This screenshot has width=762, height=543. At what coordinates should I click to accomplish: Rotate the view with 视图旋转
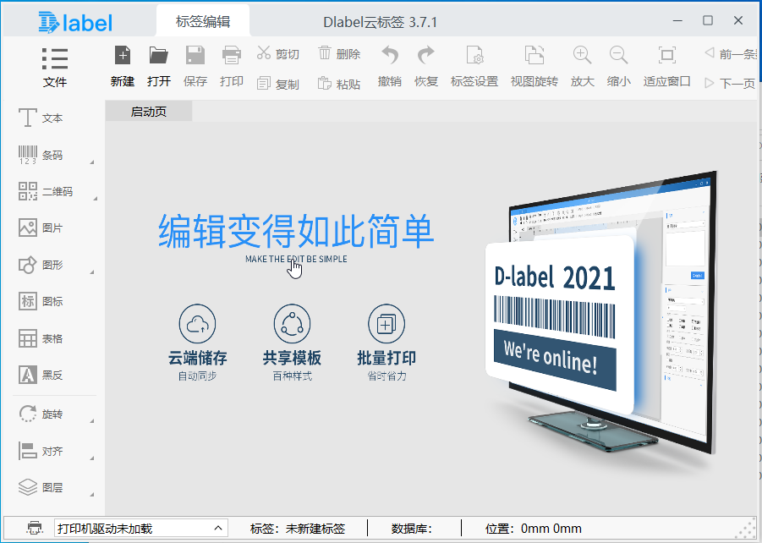click(x=534, y=67)
